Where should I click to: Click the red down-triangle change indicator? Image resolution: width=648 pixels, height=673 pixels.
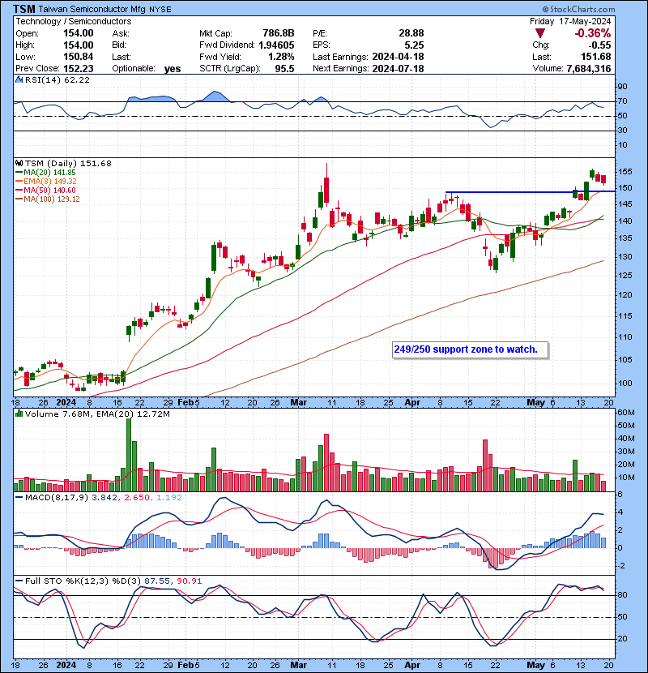(x=540, y=33)
